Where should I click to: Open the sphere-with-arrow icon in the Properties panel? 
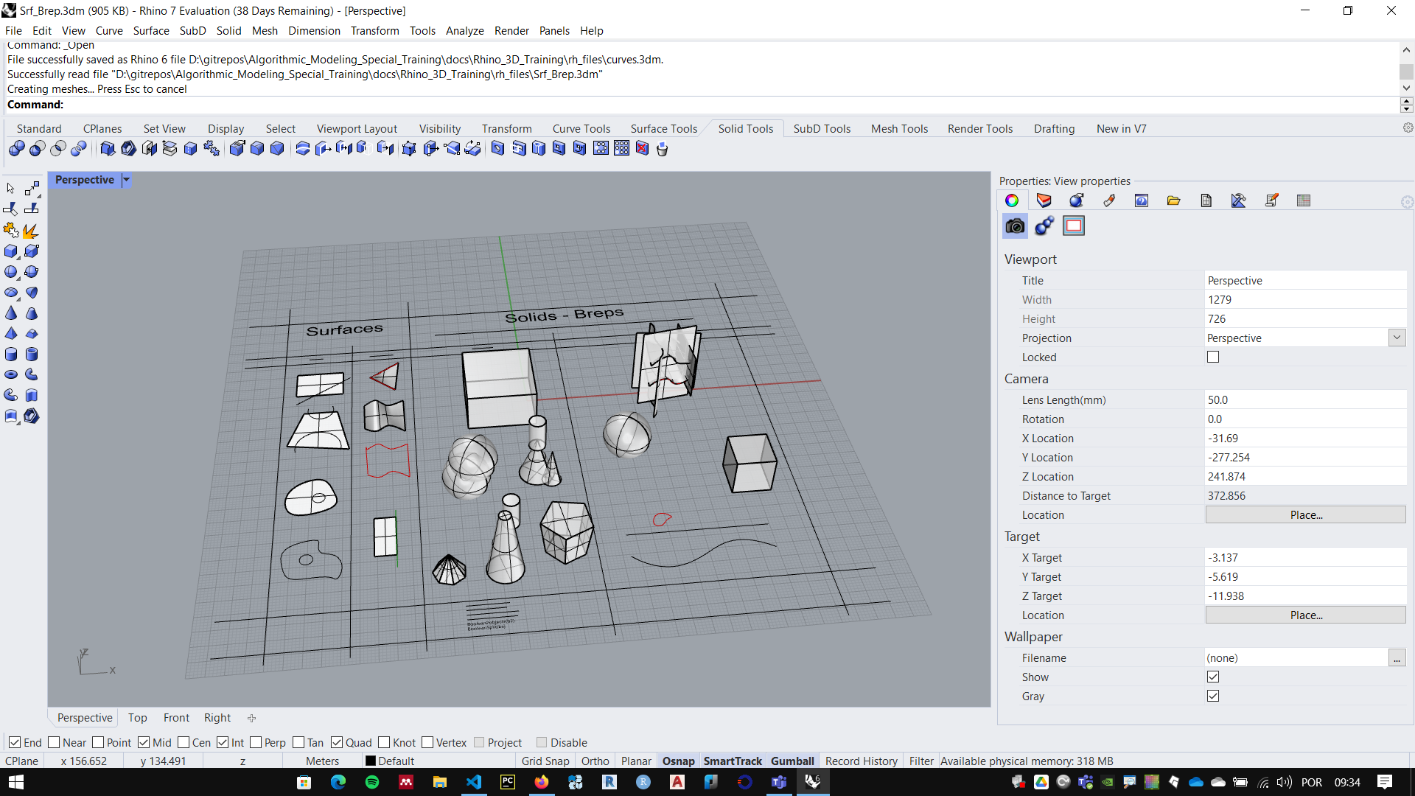[x=1077, y=200]
